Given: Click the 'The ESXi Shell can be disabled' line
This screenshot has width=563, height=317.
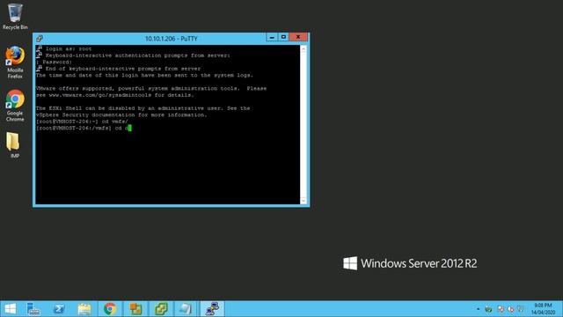Looking at the screenshot, I should (x=143, y=108).
